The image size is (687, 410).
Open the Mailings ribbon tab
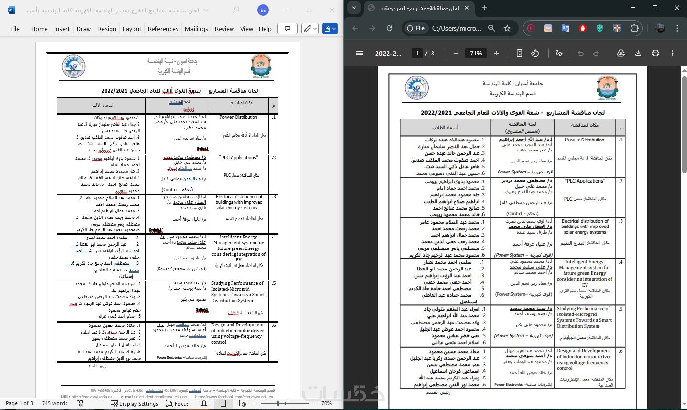(x=196, y=29)
